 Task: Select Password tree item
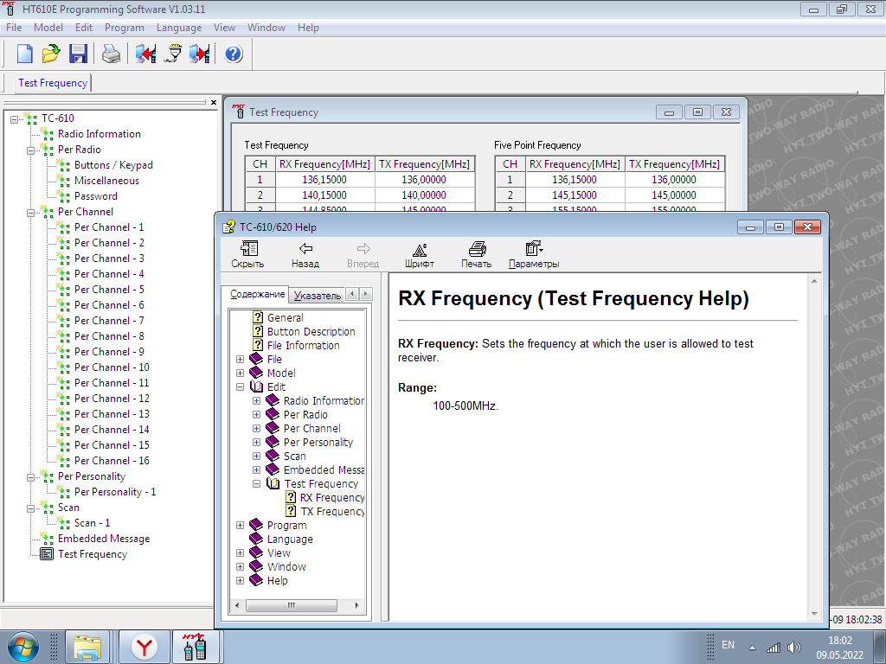coord(96,196)
